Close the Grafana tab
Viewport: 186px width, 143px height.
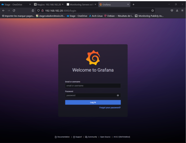coord(128,4)
